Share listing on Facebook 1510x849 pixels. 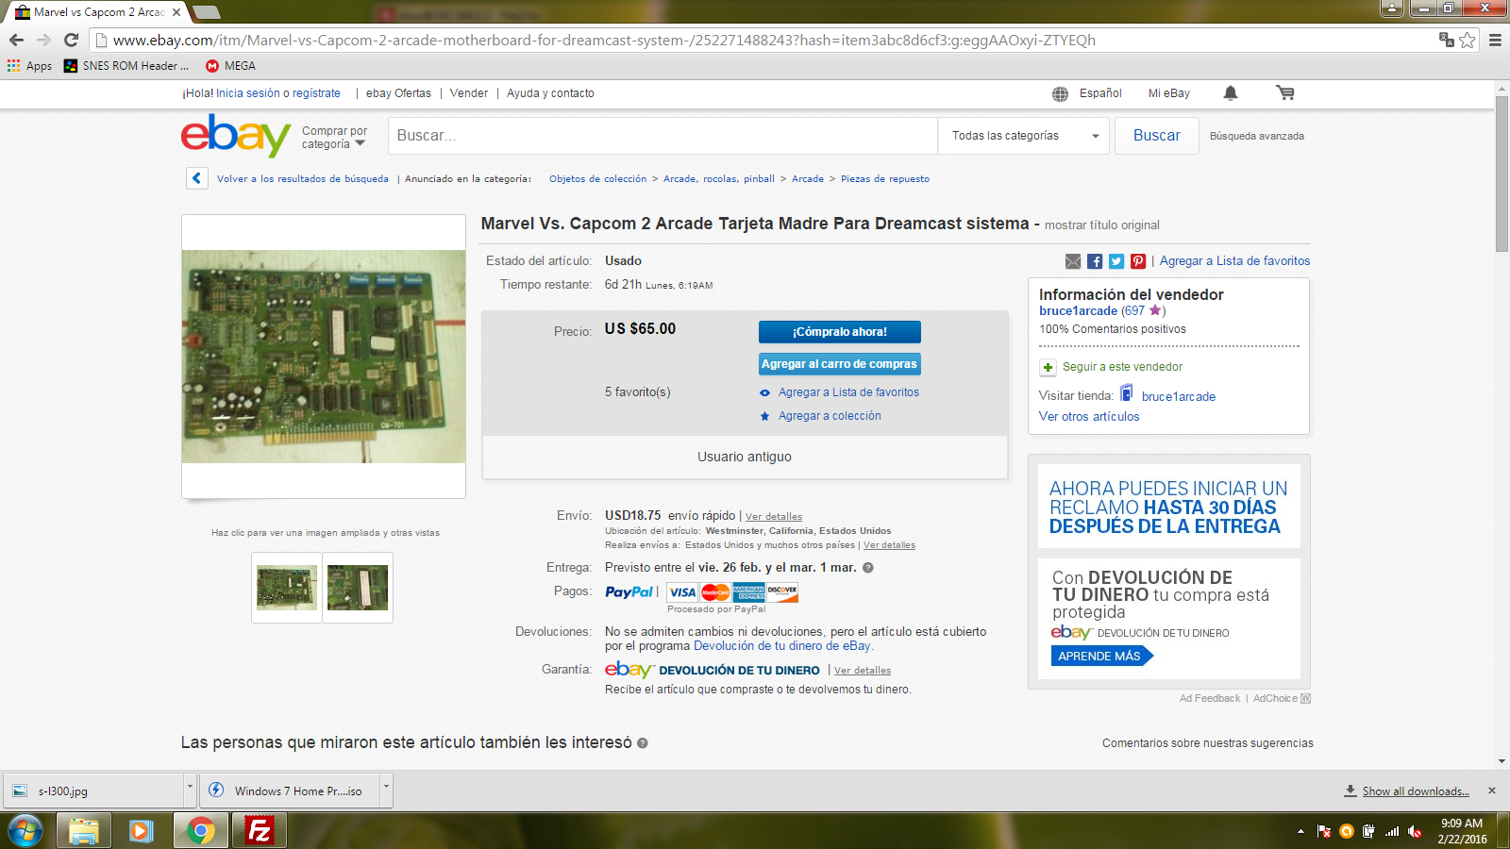coord(1095,261)
